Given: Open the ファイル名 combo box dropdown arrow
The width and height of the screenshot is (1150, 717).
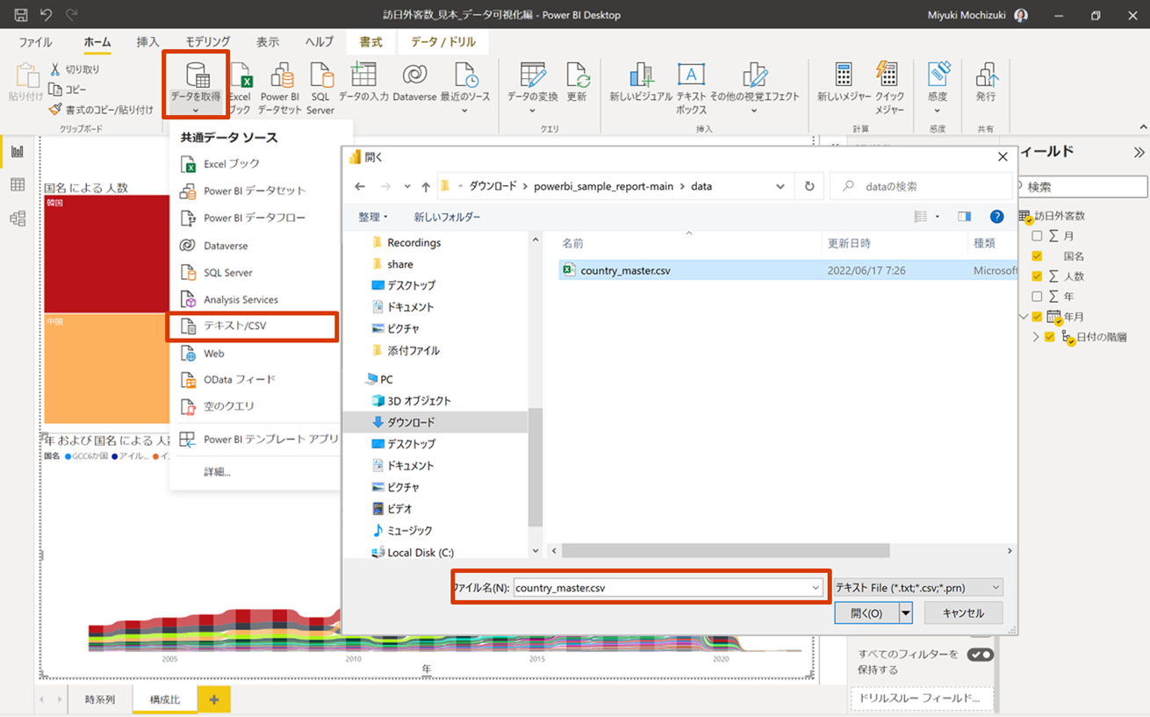Looking at the screenshot, I should pos(816,588).
